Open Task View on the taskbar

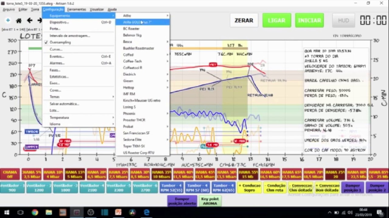pos(21,213)
